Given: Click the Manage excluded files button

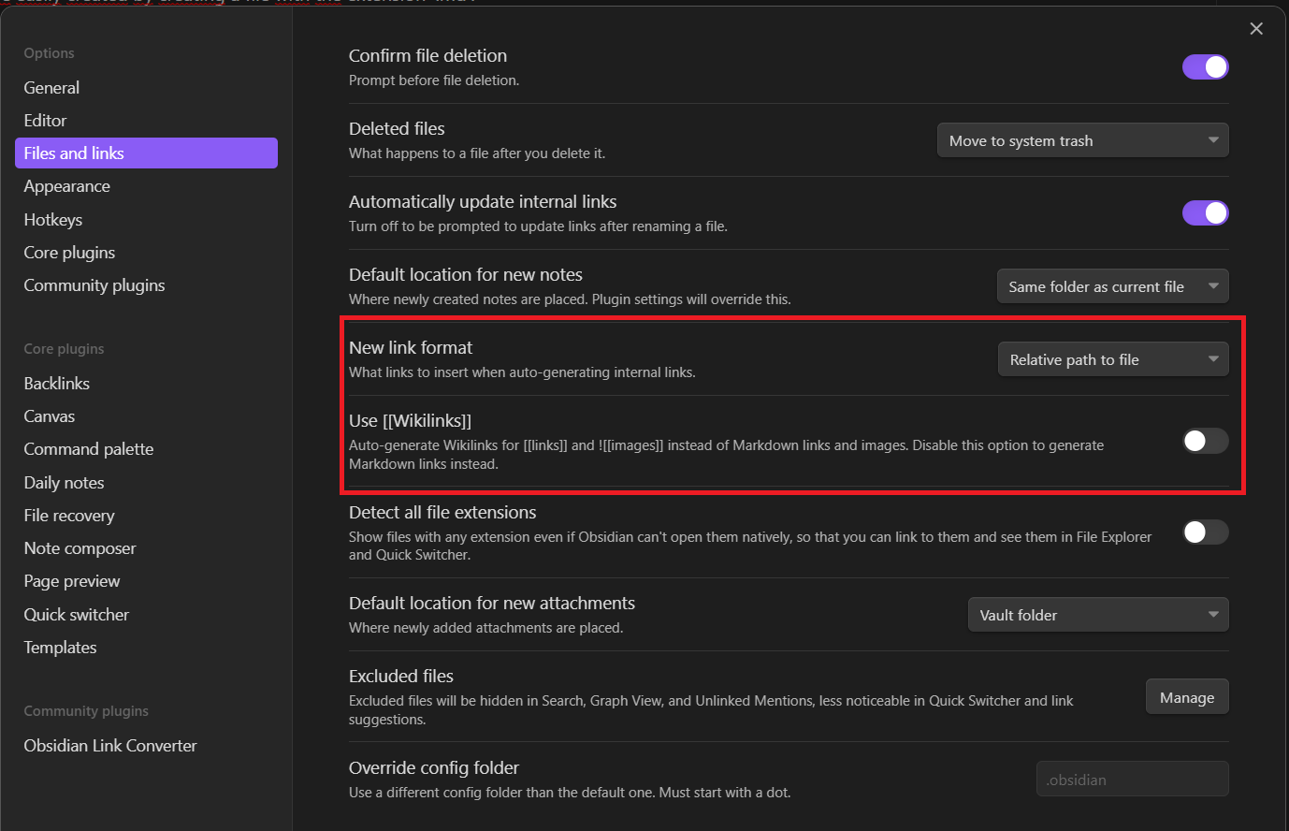Looking at the screenshot, I should pyautogui.click(x=1186, y=697).
